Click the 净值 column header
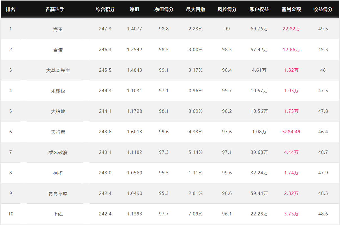The image size is (340, 225). 134,9
